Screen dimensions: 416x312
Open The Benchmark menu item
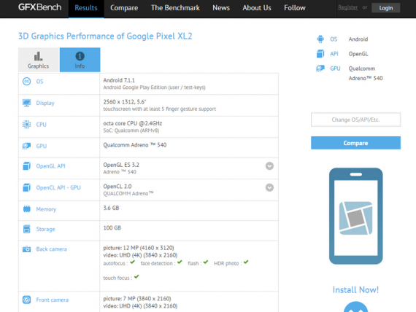tap(175, 8)
